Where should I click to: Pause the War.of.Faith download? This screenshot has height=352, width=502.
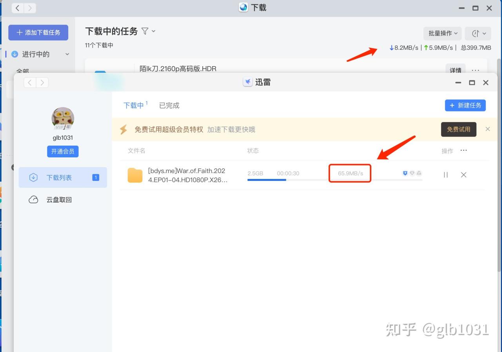pyautogui.click(x=445, y=175)
